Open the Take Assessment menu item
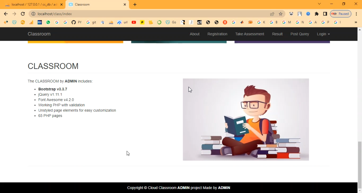This screenshot has height=193, width=362. (250, 34)
